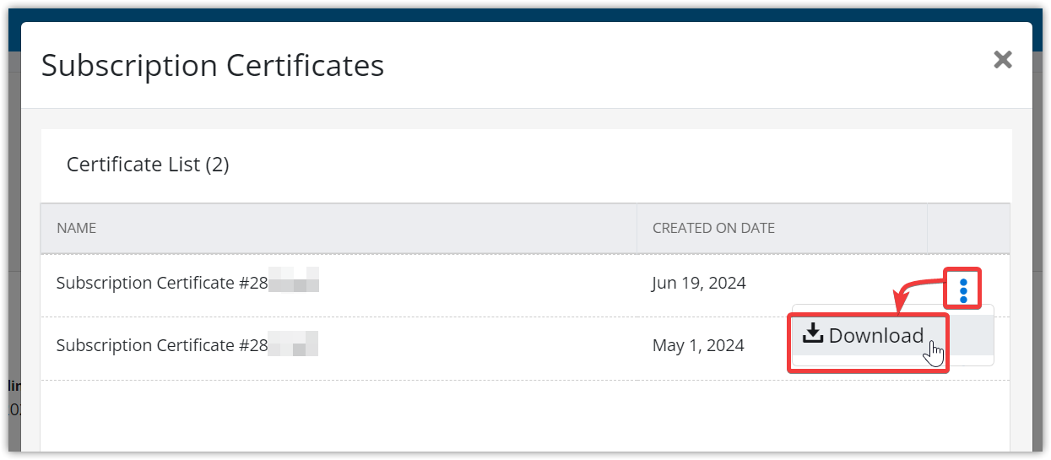Click the download arrow icon beside Download
This screenshot has width=1051, height=460.
pyautogui.click(x=812, y=334)
